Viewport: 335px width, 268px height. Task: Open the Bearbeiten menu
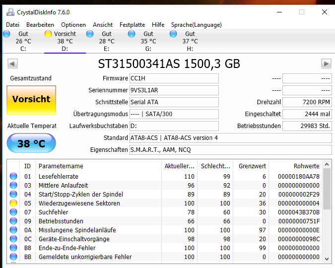(x=40, y=25)
